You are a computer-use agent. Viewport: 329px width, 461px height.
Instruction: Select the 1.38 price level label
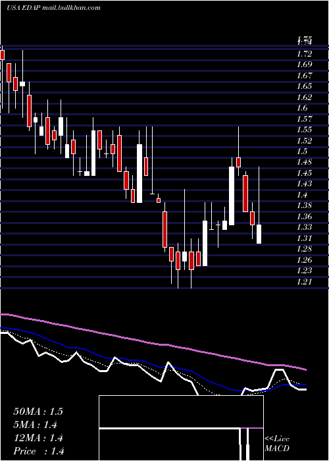coord(304,205)
